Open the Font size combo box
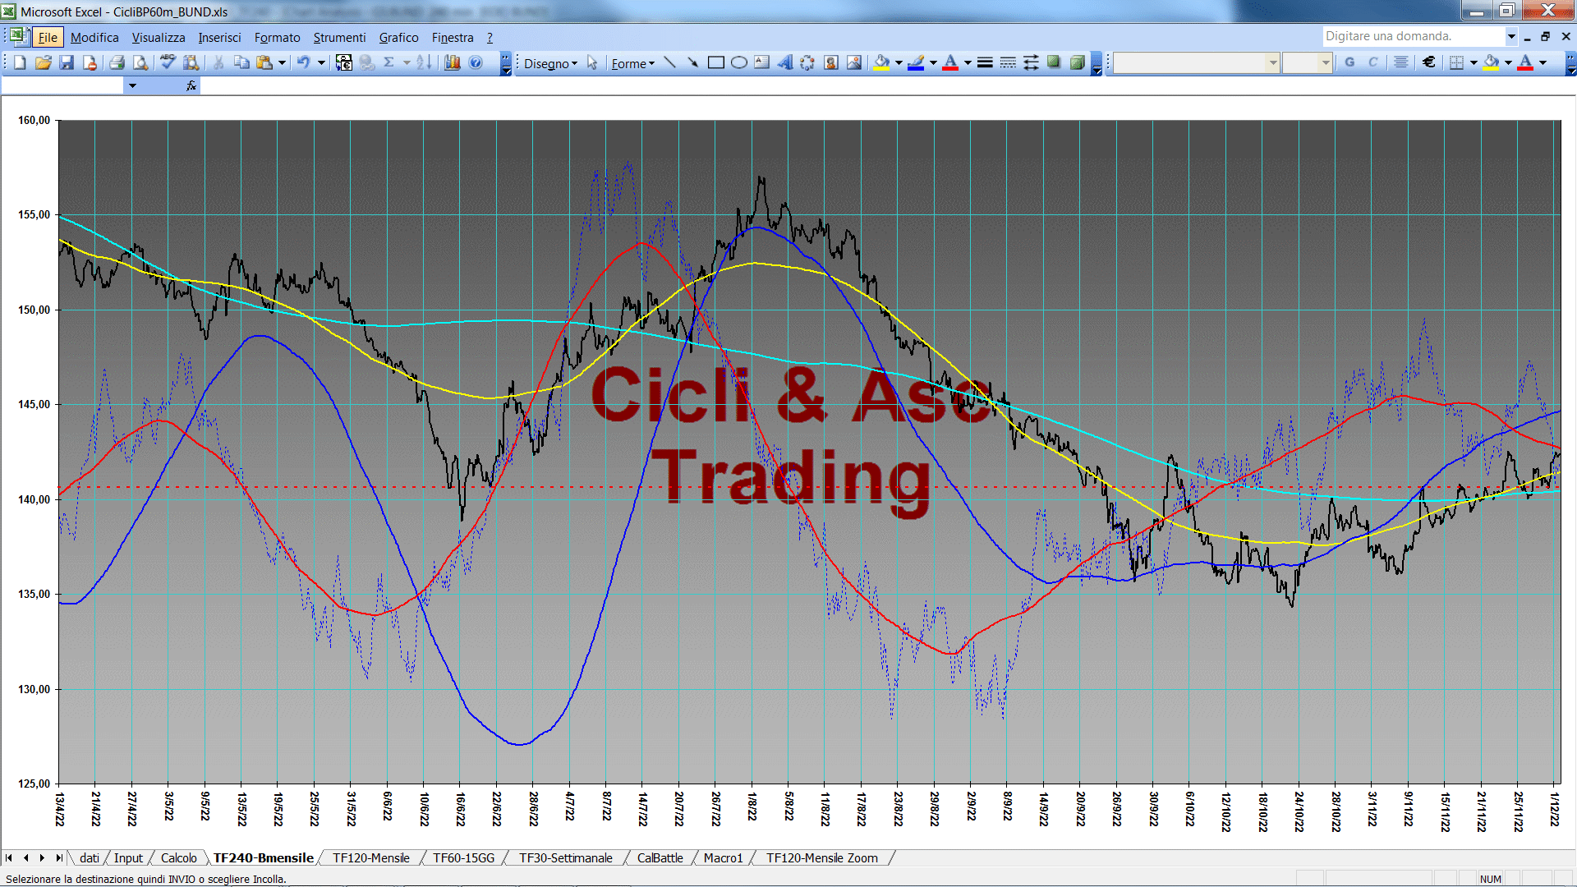Image resolution: width=1577 pixels, height=887 pixels. click(1307, 62)
